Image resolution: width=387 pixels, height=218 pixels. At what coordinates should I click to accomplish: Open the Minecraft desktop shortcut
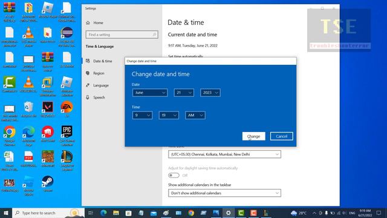[48, 159]
